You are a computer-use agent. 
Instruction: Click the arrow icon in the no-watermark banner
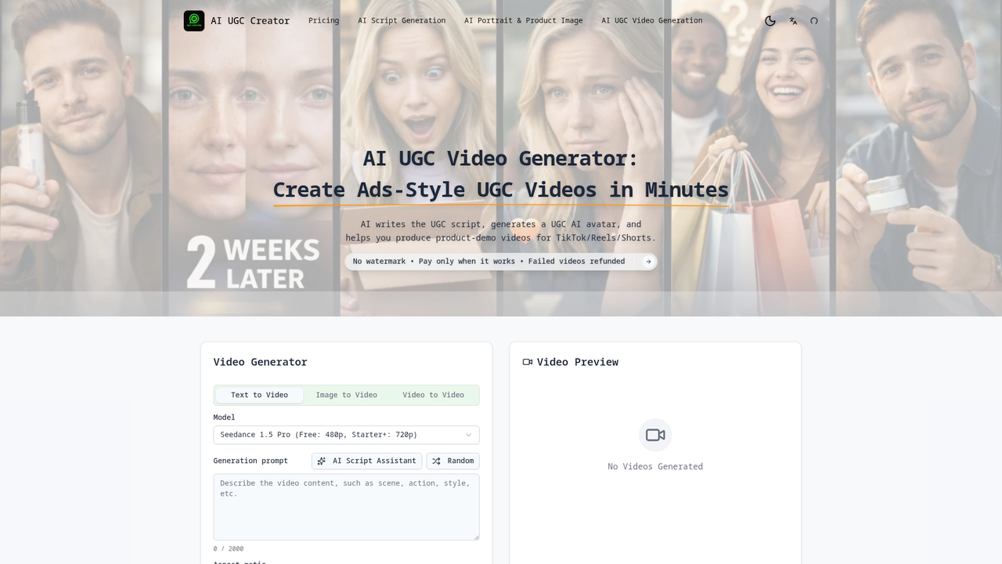(648, 261)
